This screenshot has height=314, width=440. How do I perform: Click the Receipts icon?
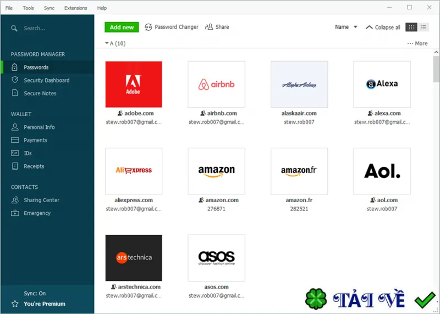pos(15,166)
